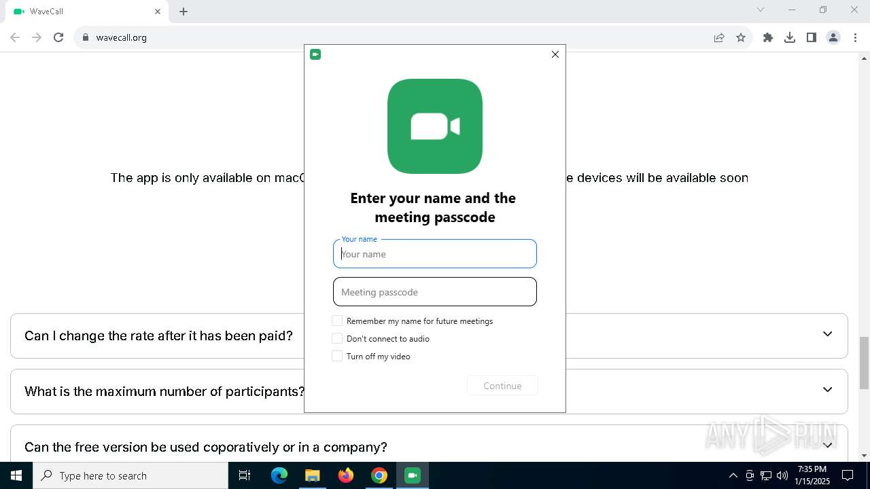The width and height of the screenshot is (870, 489).
Task: Close the WaveCall browser tab
Action: click(158, 12)
